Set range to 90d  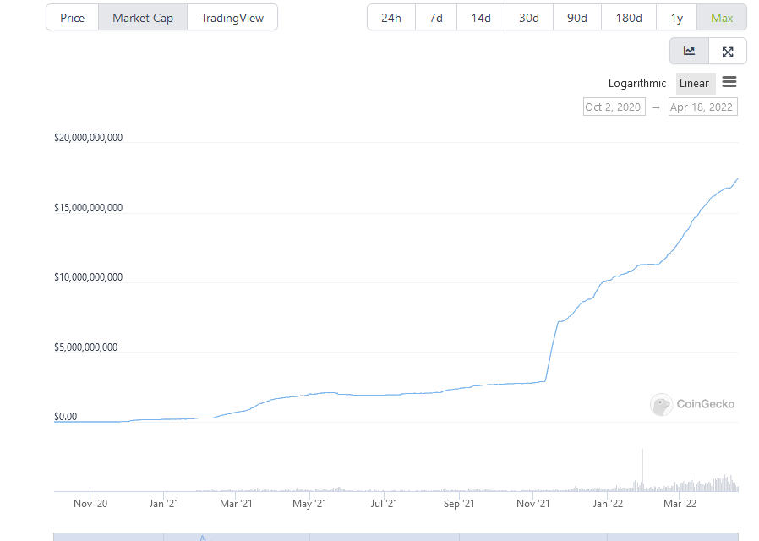point(577,18)
